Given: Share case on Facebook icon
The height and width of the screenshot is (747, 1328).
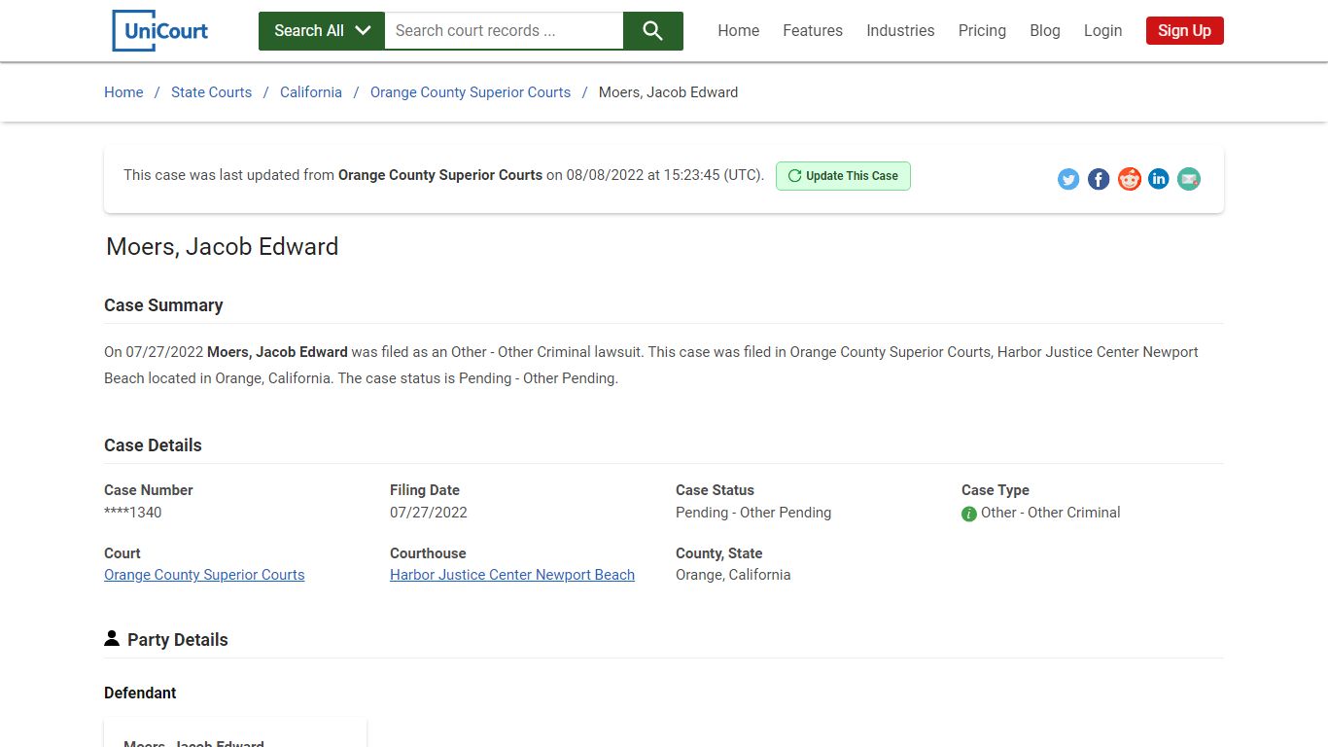Looking at the screenshot, I should pos(1099,179).
